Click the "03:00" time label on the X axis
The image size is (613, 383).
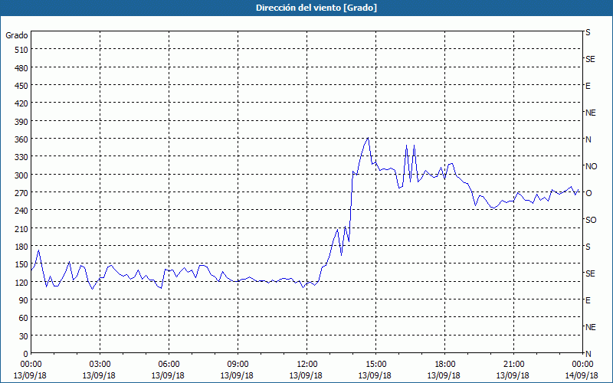[100, 365]
